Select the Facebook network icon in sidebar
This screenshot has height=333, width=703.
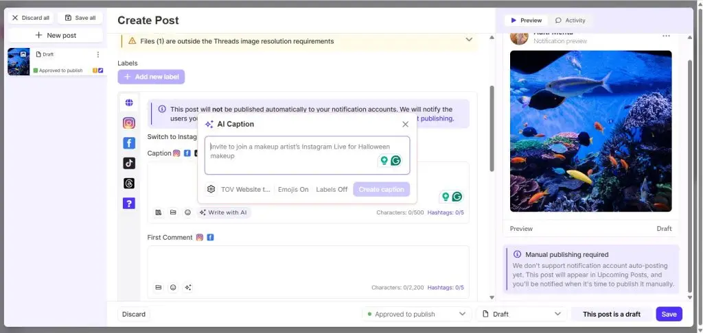coord(129,143)
